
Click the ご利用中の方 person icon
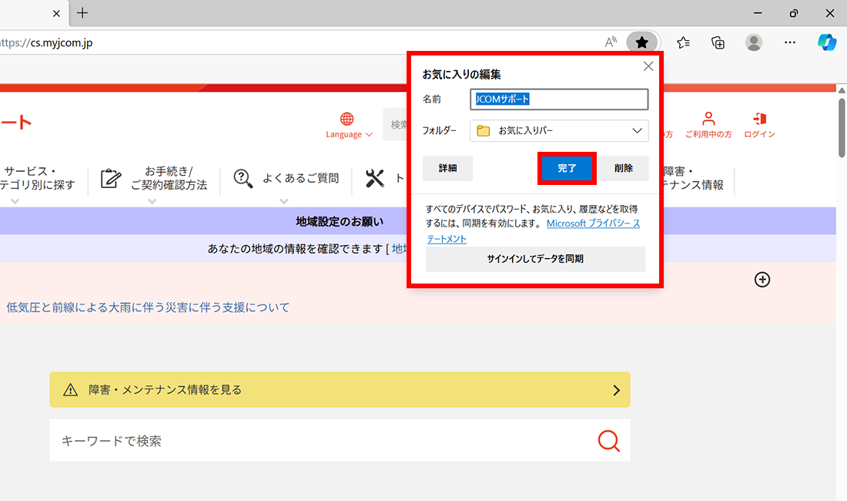click(708, 126)
